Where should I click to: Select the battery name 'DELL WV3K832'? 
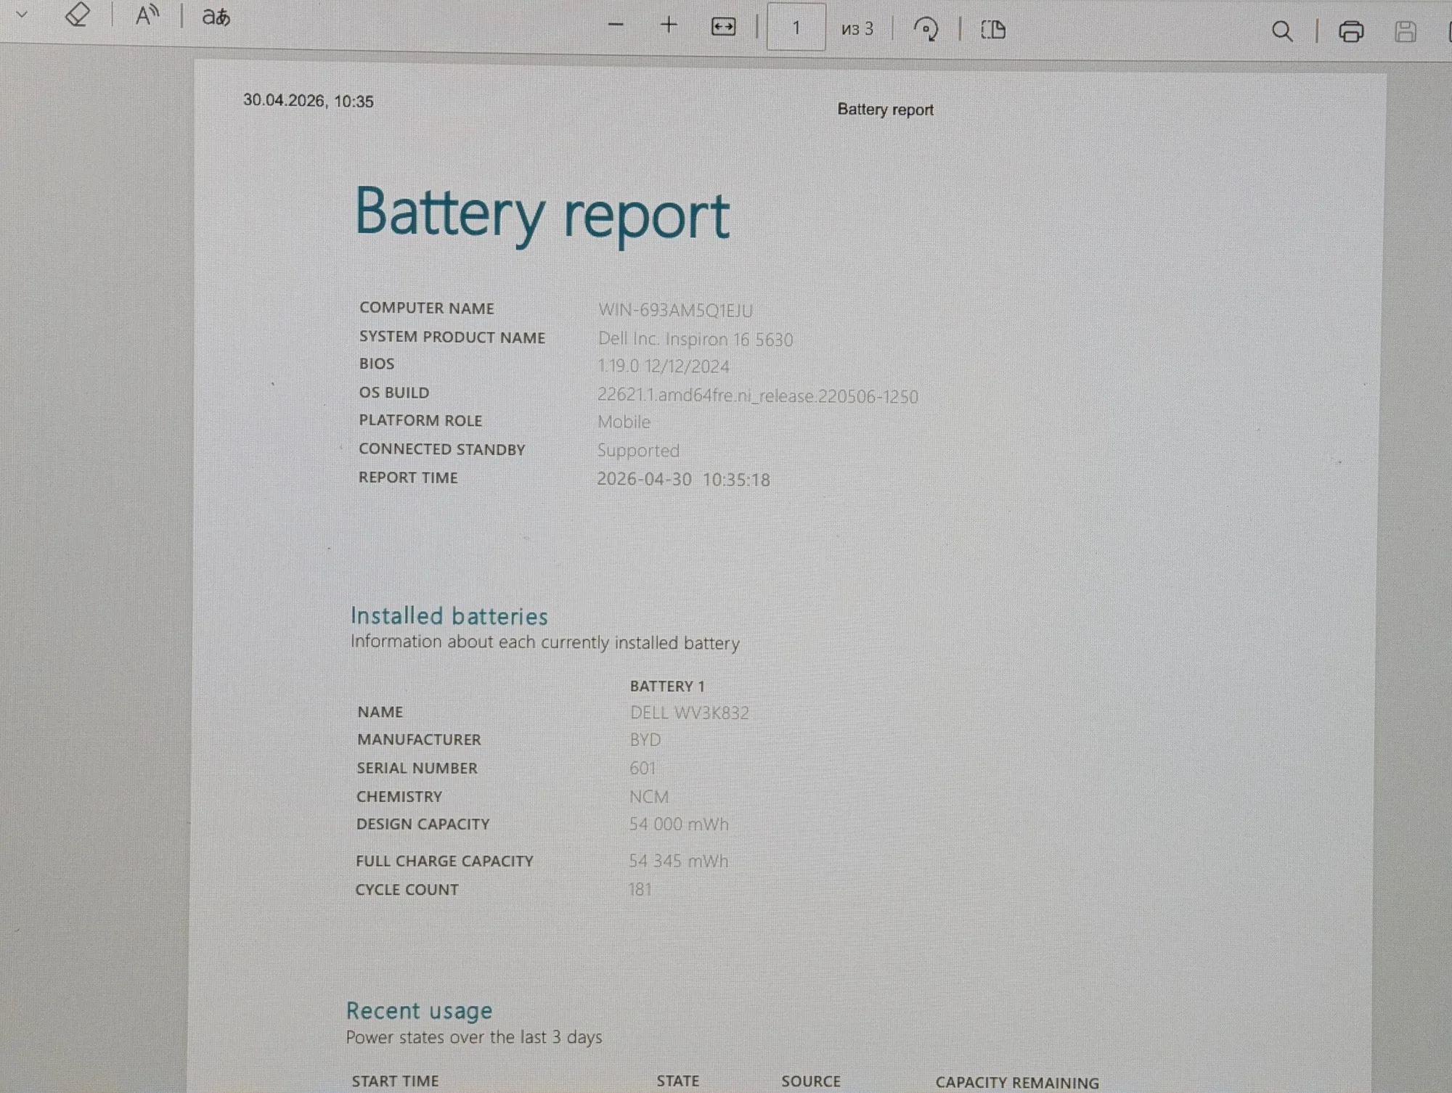click(689, 713)
